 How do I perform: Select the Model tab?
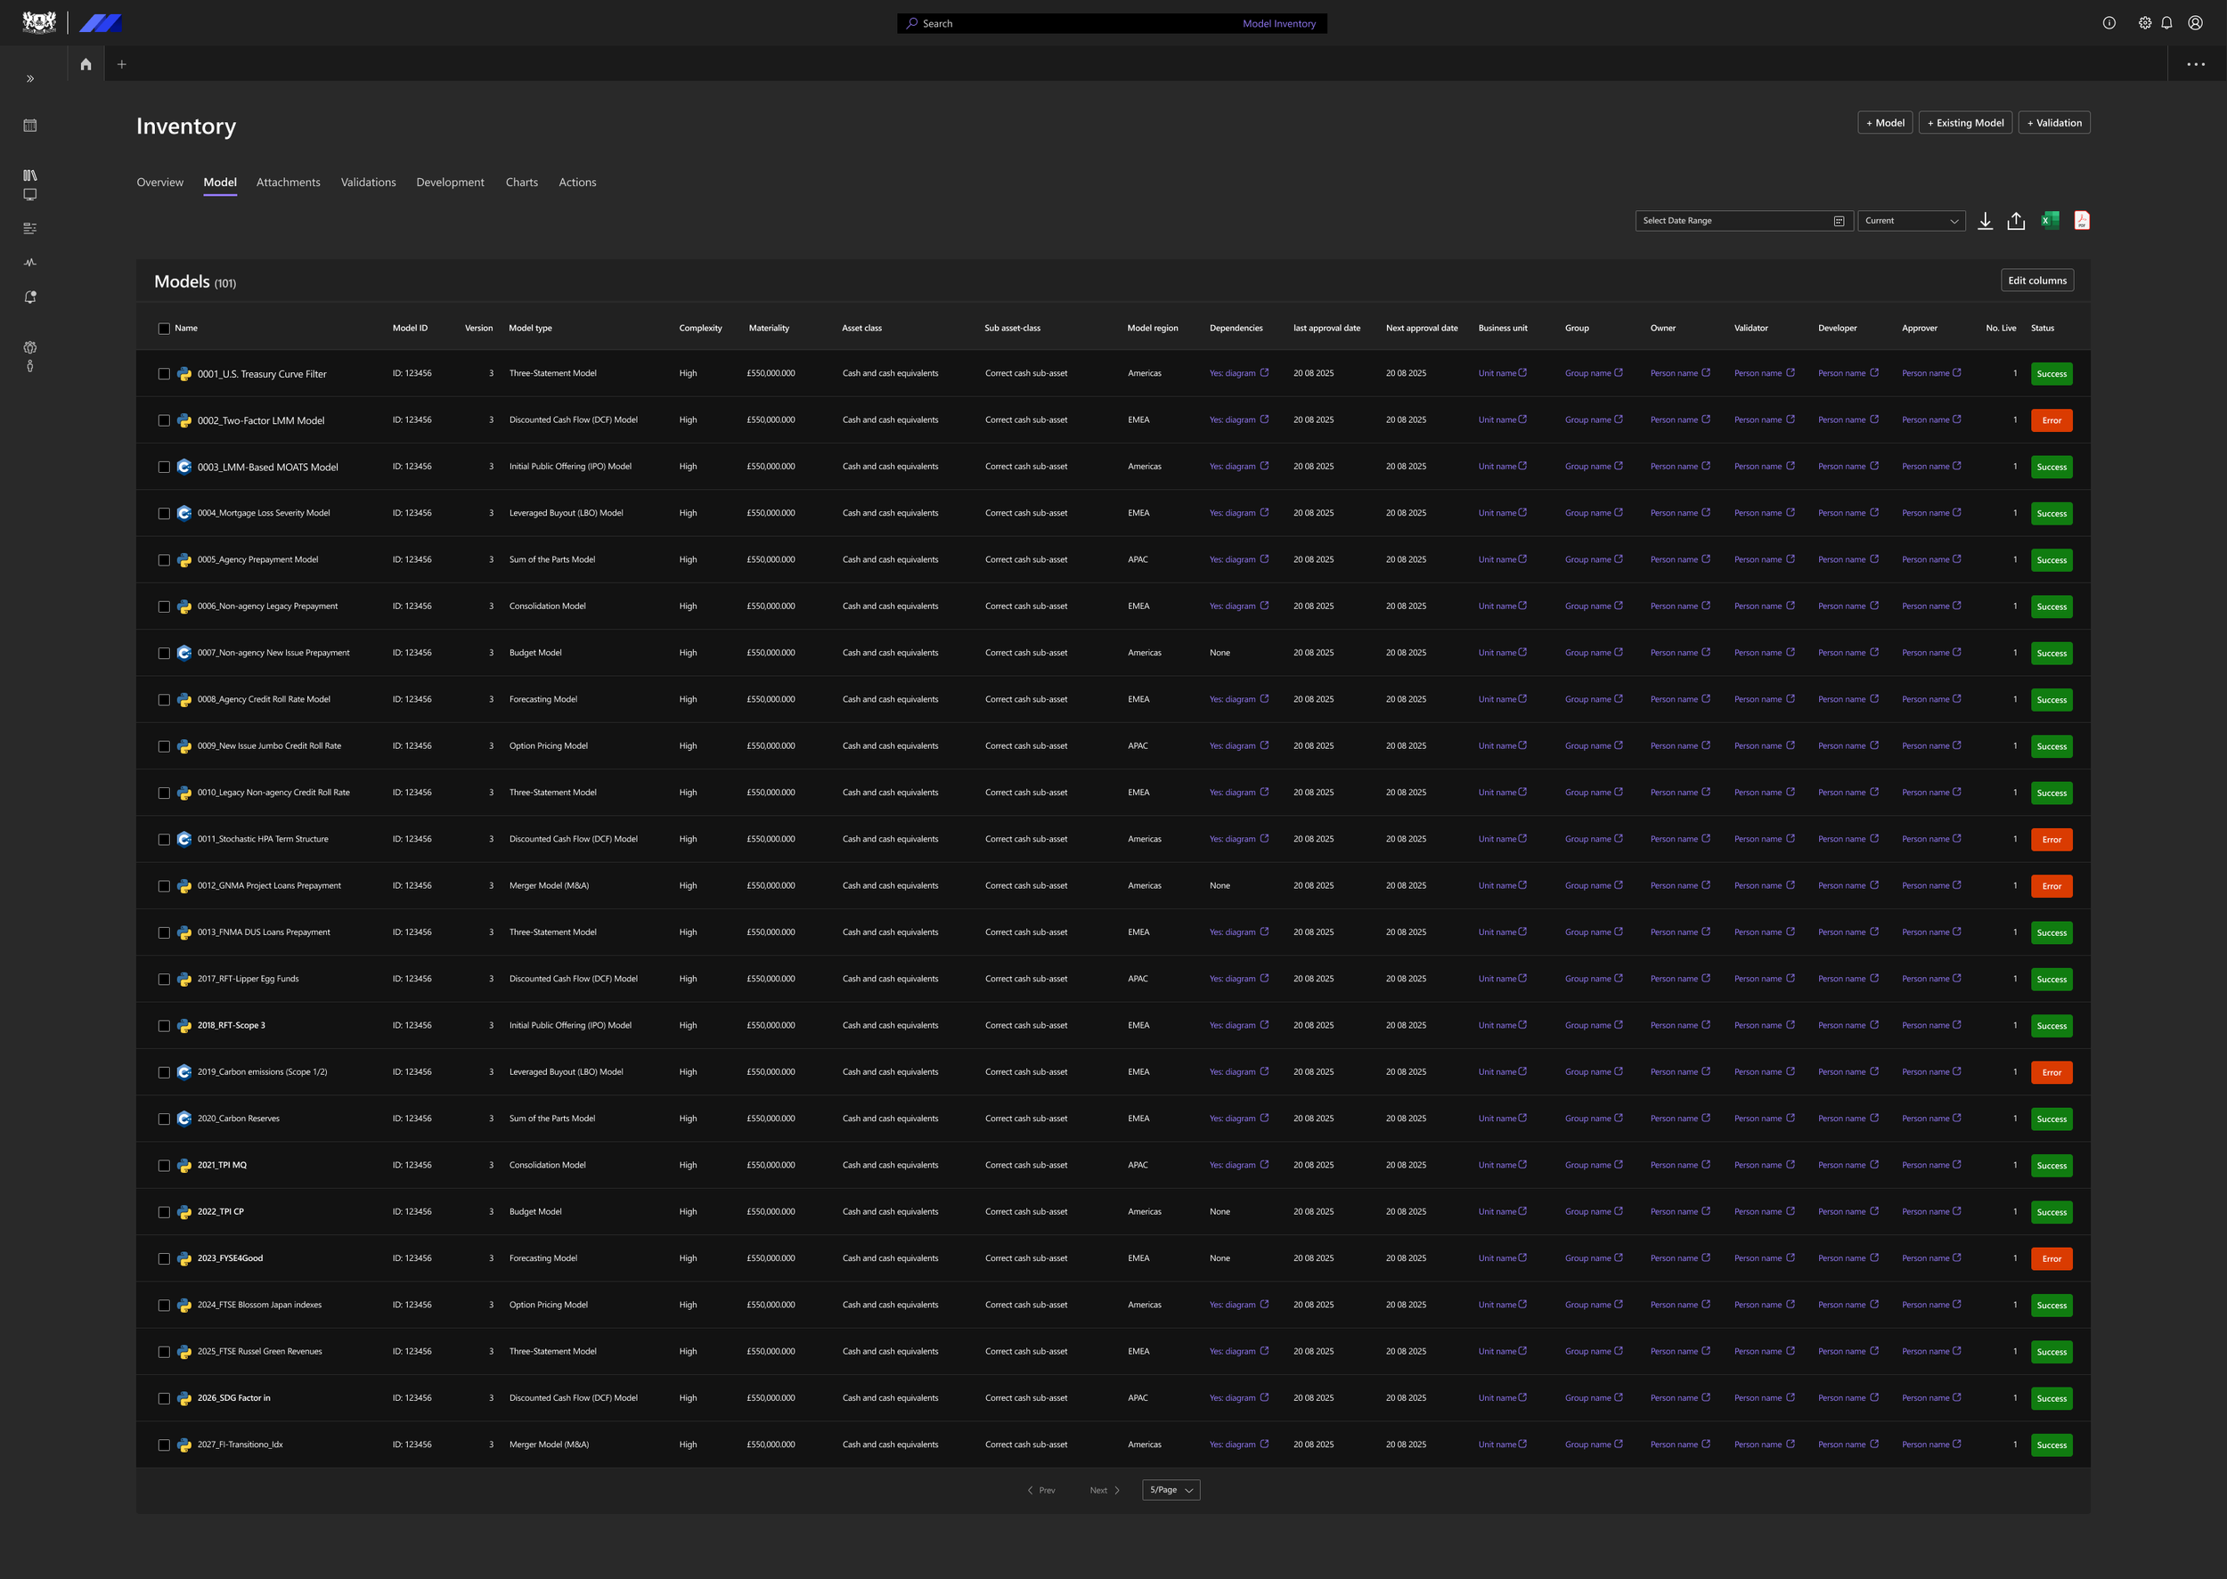point(220,182)
